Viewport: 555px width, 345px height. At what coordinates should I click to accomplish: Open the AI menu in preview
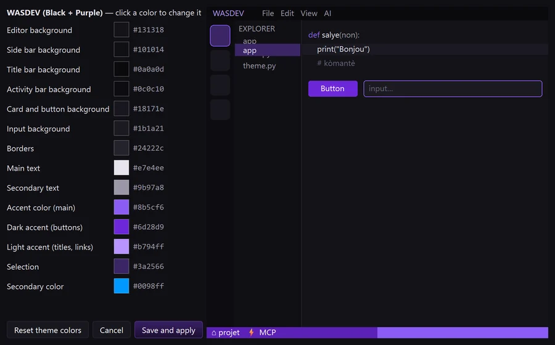327,14
